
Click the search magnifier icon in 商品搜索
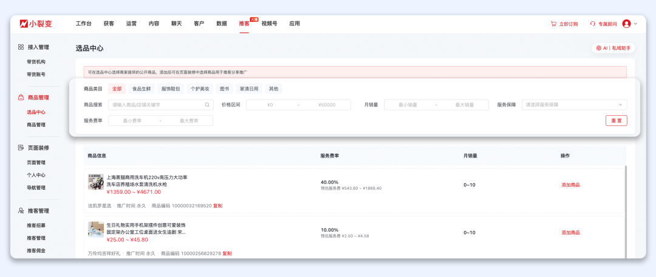pyautogui.click(x=207, y=105)
